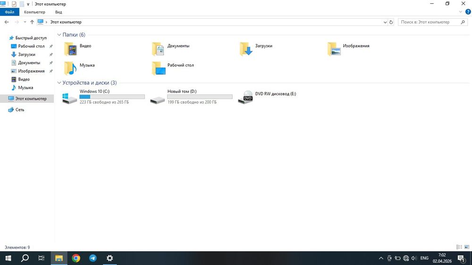Open the Рабочий стол folder icon
This screenshot has height=265, width=472.
pos(158,68)
